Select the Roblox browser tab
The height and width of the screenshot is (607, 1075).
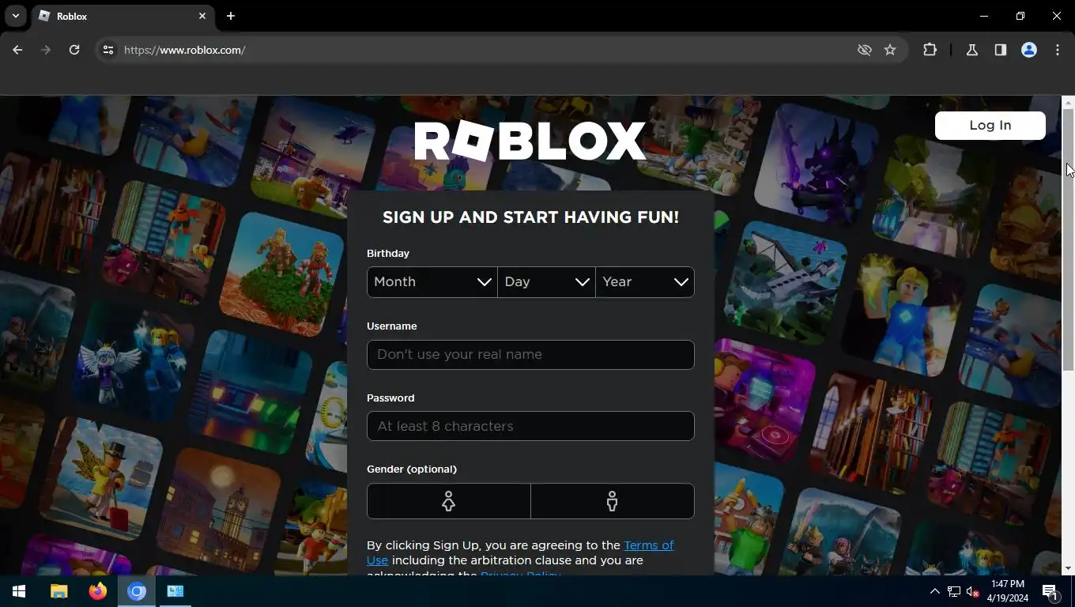pos(123,16)
